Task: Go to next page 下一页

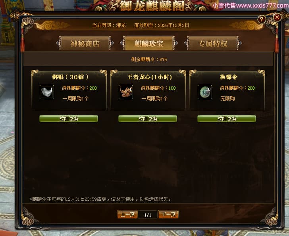Action: 168,215
